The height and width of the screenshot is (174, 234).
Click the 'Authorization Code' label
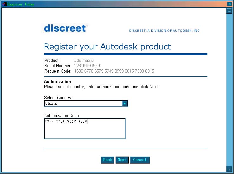tap(61, 115)
